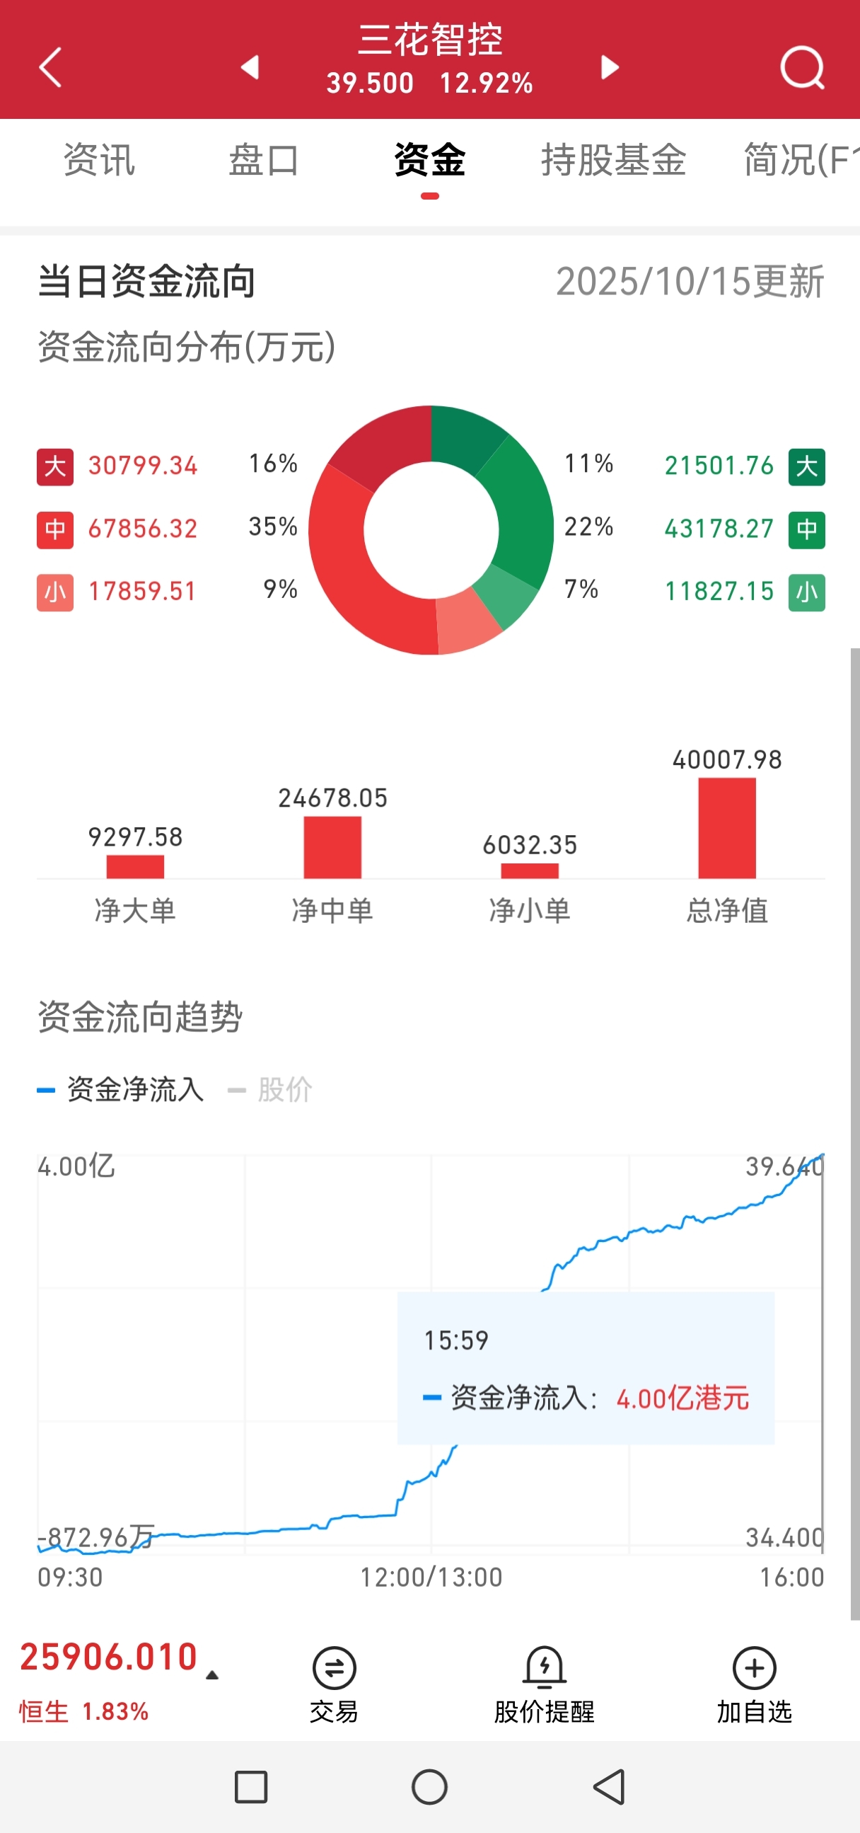
Task: Tap the back arrow in header
Action: (x=50, y=68)
